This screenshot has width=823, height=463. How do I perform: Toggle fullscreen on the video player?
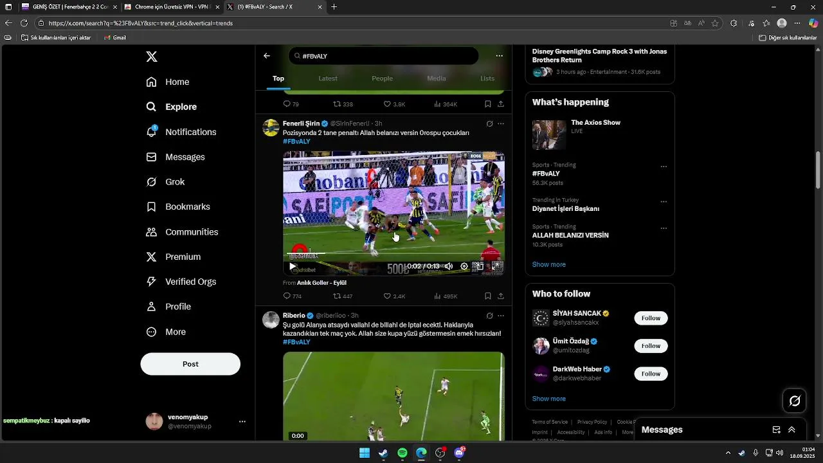pos(496,266)
